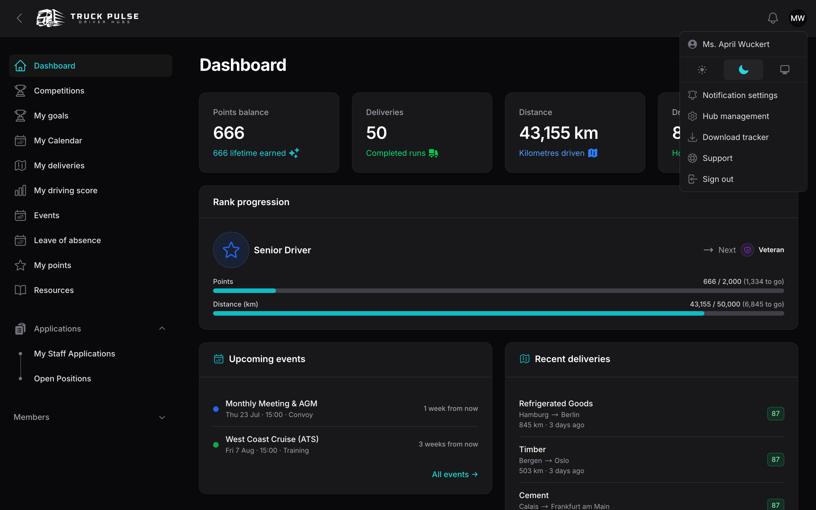Expand the Members section chevron

(162, 418)
